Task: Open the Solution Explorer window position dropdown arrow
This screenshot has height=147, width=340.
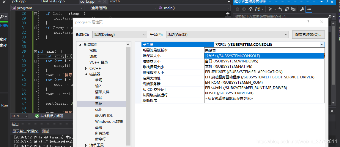Action: point(321,2)
